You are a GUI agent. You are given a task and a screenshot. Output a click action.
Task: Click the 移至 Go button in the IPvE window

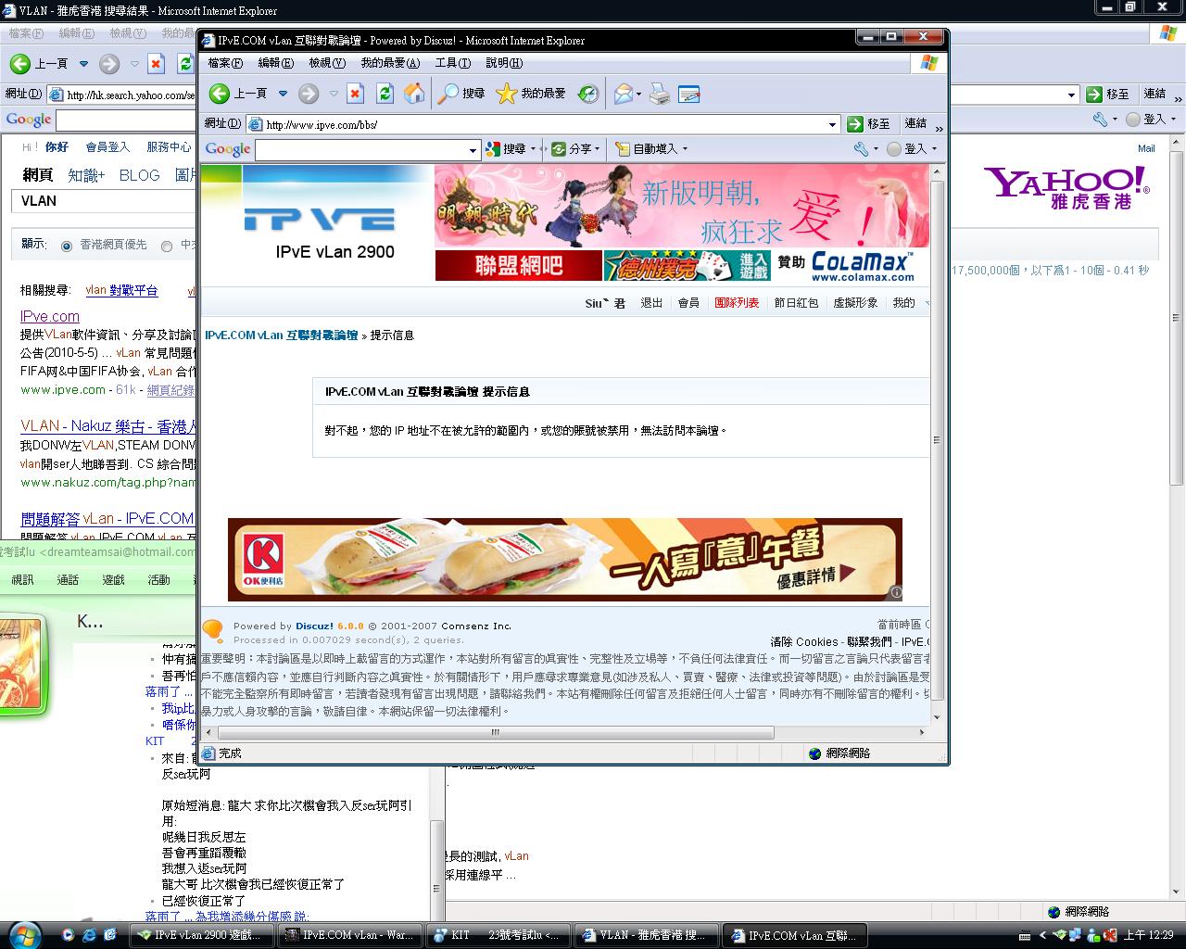tap(868, 124)
